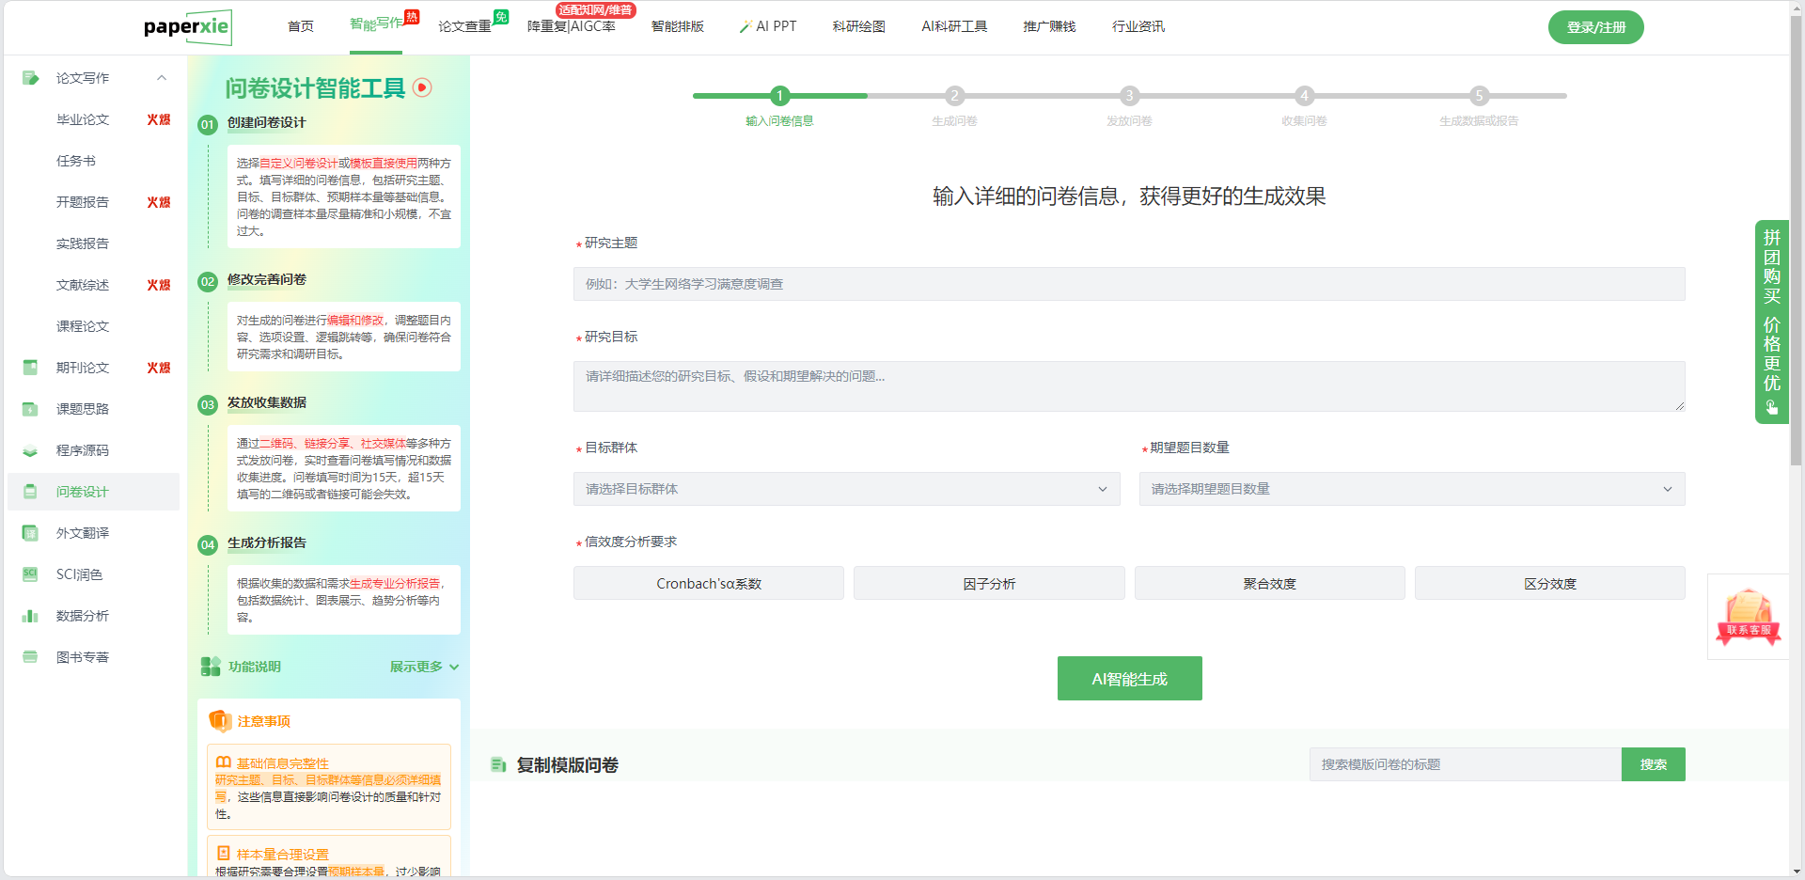Collapse the 论文写作 sidebar section
This screenshot has width=1805, height=880.
point(162,78)
